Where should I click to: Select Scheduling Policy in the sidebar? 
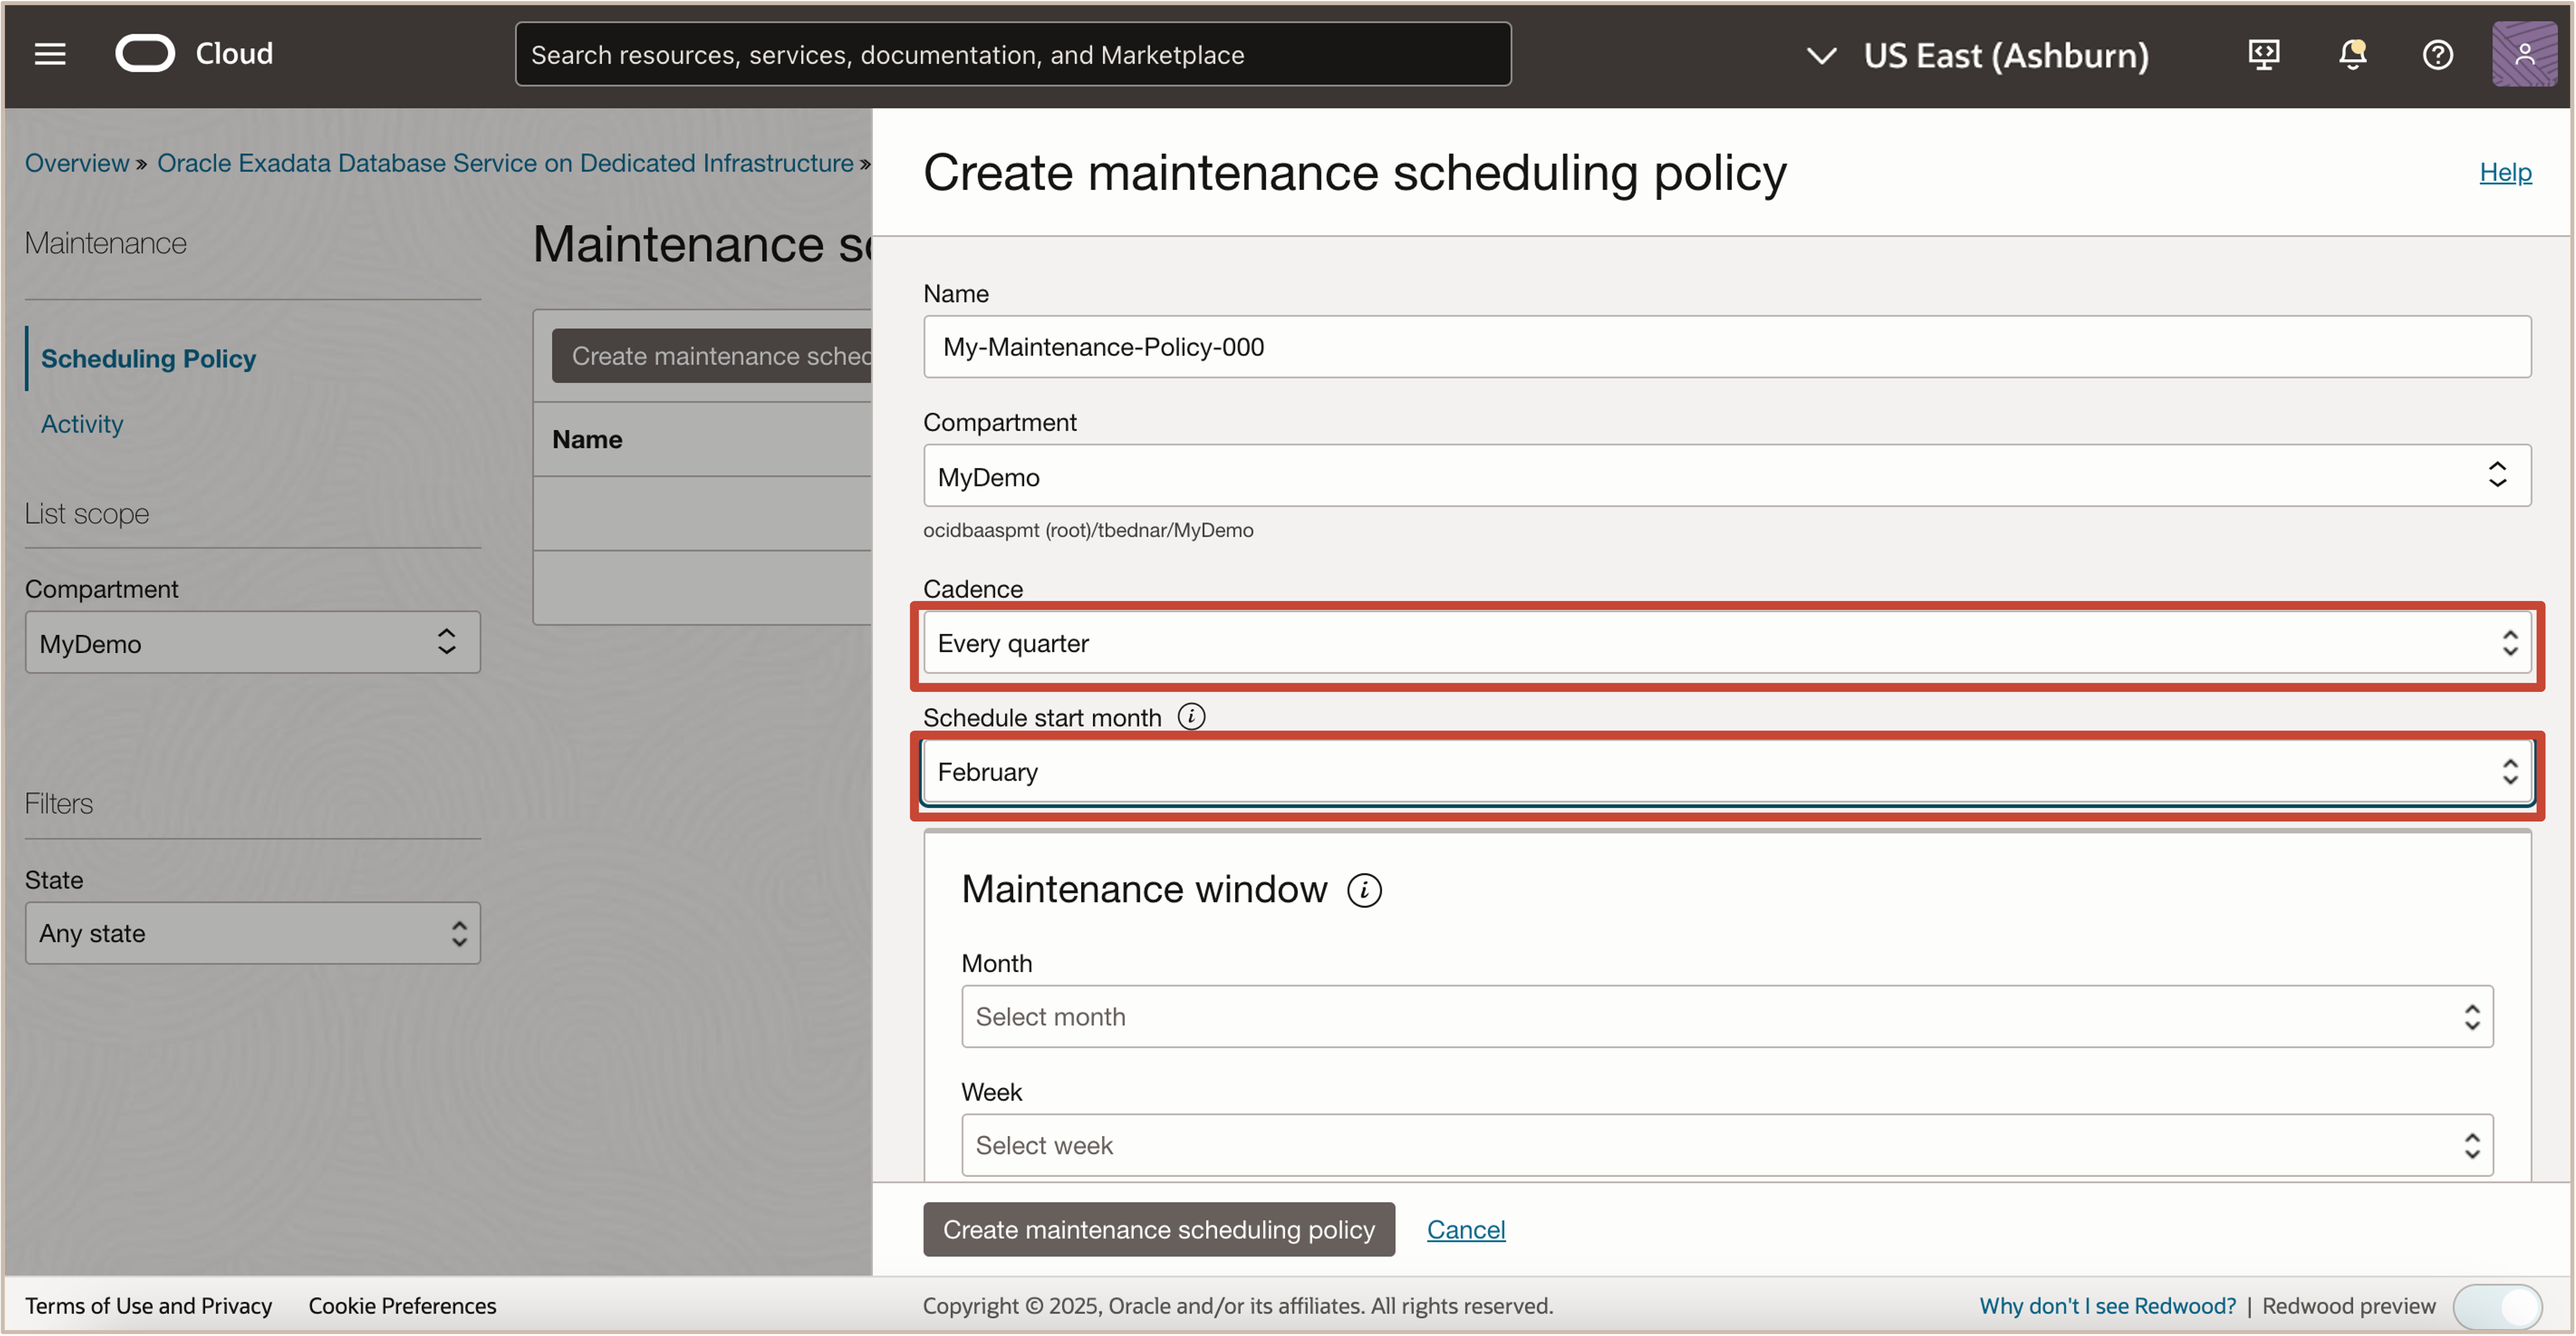click(x=148, y=358)
